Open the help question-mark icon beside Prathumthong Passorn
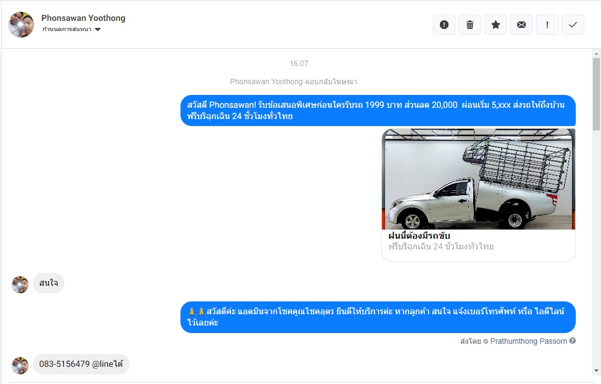 pos(572,341)
